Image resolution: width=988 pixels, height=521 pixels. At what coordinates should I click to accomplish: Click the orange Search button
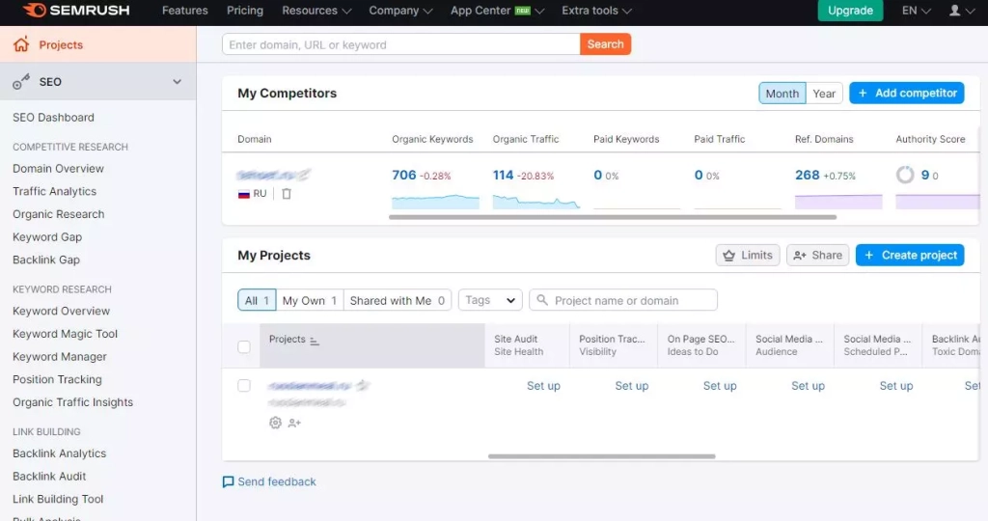606,44
